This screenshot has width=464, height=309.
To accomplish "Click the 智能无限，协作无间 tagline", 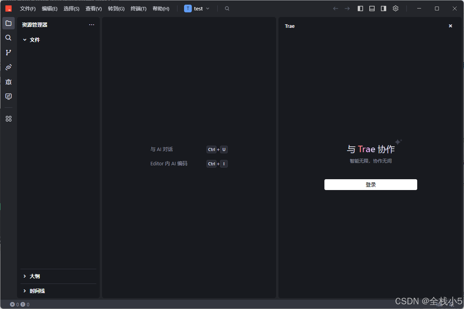I will pos(371,161).
